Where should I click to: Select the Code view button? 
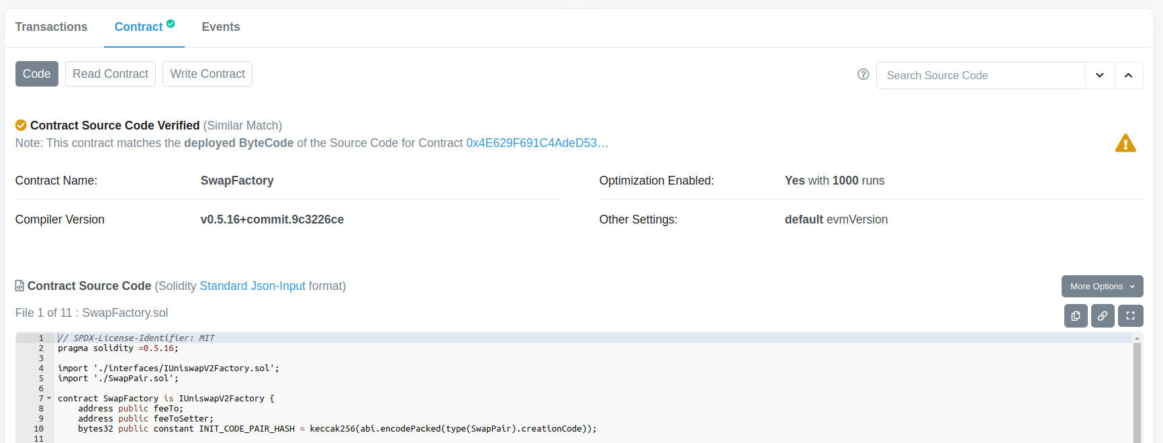click(37, 74)
